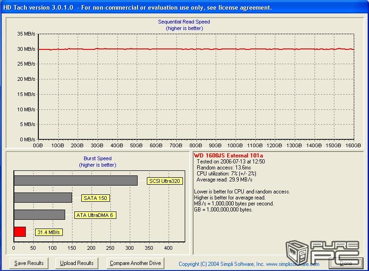Click the Save Results button
The width and height of the screenshot is (369, 271).
tap(29, 263)
